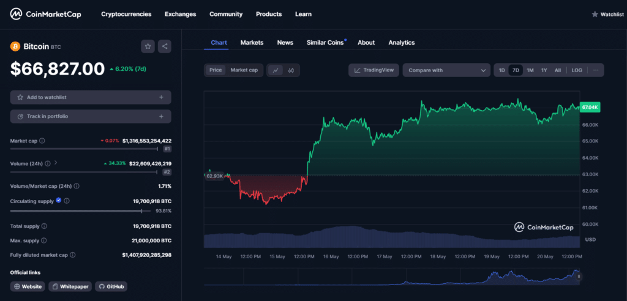Switch to the Markets tab
Image resolution: width=627 pixels, height=301 pixels.
coord(252,42)
